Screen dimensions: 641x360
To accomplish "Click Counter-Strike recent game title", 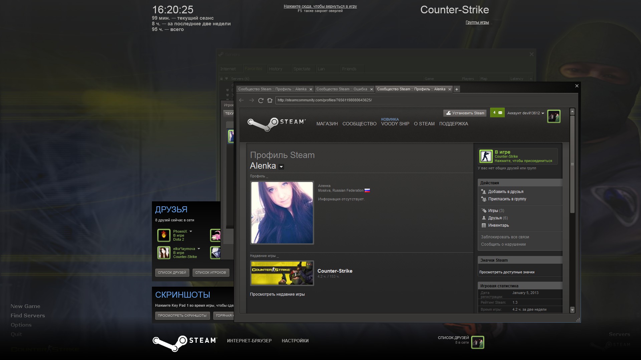I will click(x=335, y=271).
